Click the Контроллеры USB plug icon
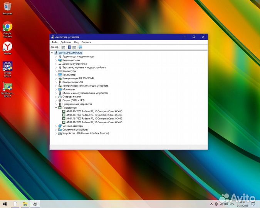This screenshot has width=260, height=208. point(60,82)
